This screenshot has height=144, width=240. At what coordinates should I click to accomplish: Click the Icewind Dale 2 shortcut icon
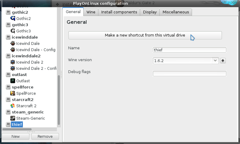pos(13,62)
